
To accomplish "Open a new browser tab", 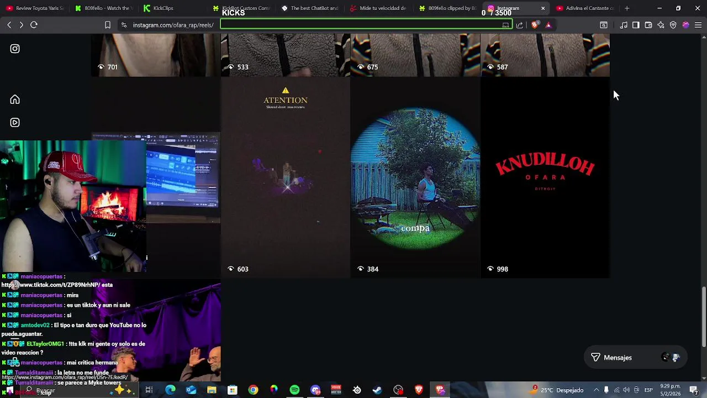I will [627, 8].
